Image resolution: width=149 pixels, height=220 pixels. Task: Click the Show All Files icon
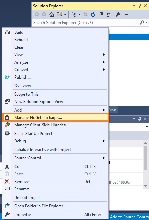pos(108,14)
